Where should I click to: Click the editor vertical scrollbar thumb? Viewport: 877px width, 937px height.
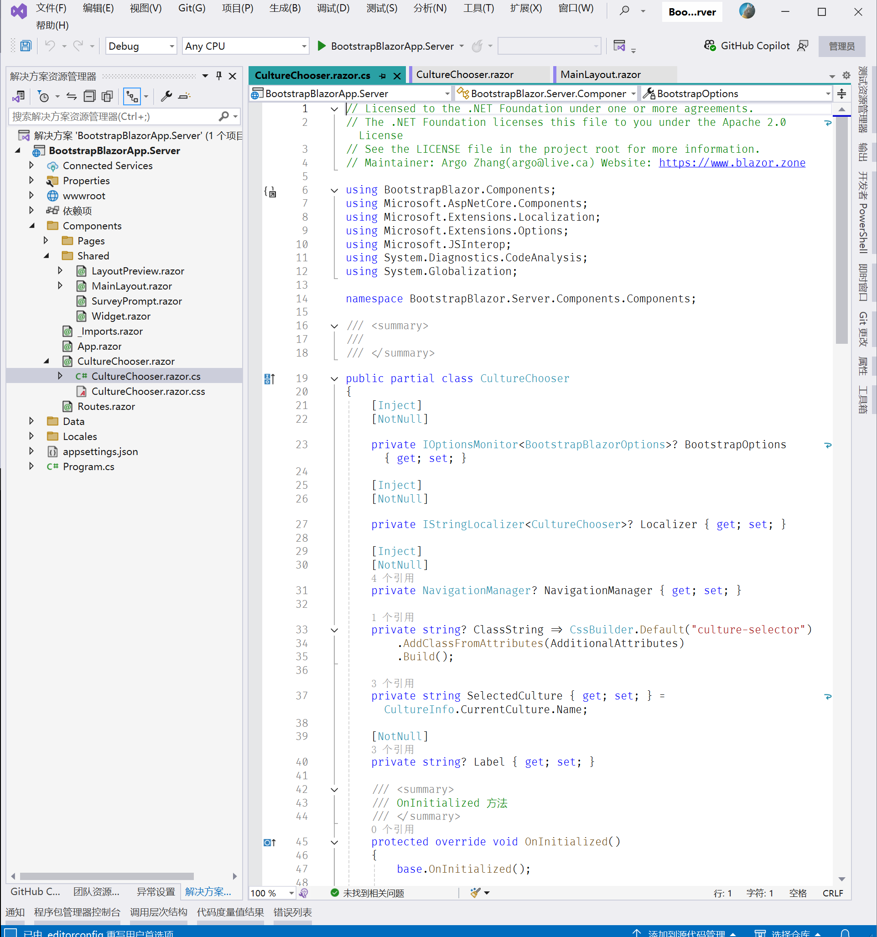tap(841, 226)
